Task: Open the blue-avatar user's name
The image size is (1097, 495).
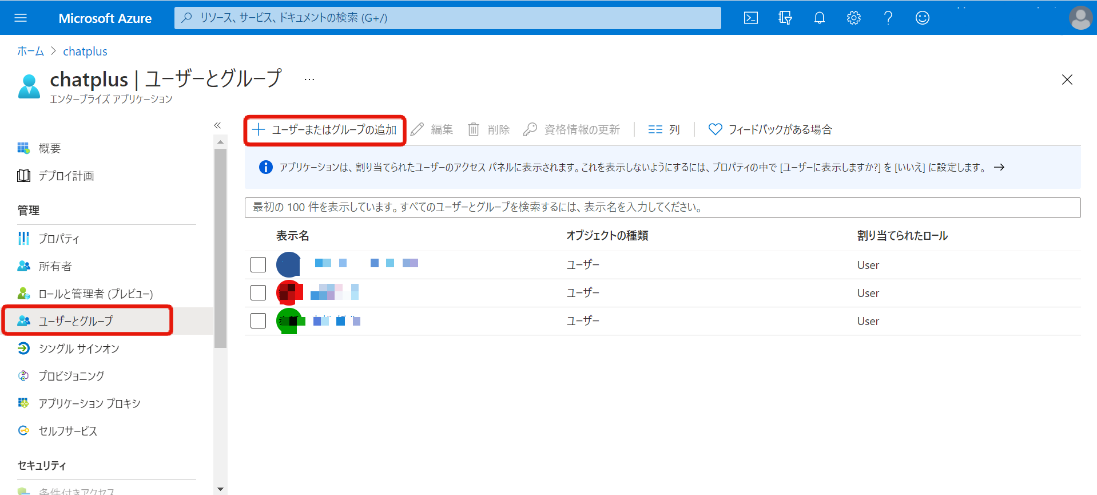Action: [x=367, y=263]
